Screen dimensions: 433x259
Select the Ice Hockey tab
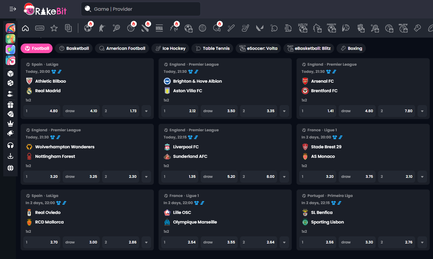click(170, 48)
